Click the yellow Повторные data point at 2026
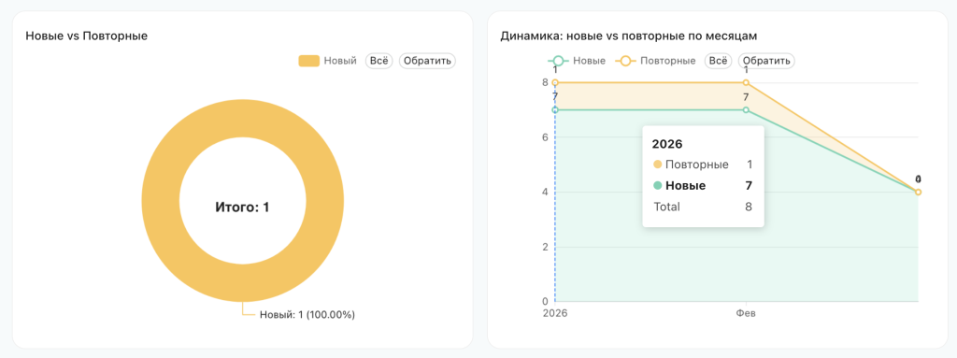The height and width of the screenshot is (358, 957). [x=555, y=82]
